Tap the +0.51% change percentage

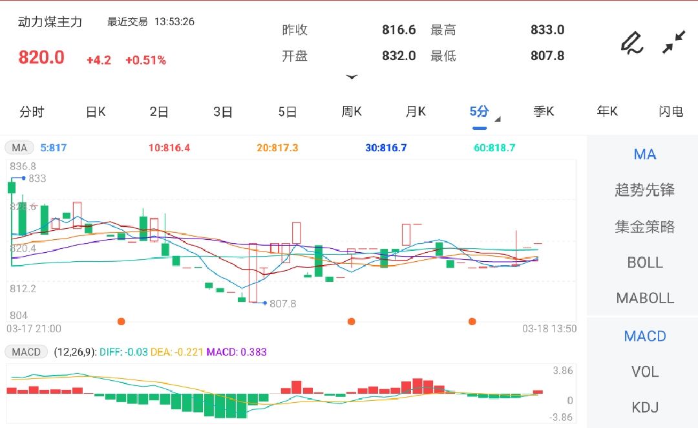[145, 60]
